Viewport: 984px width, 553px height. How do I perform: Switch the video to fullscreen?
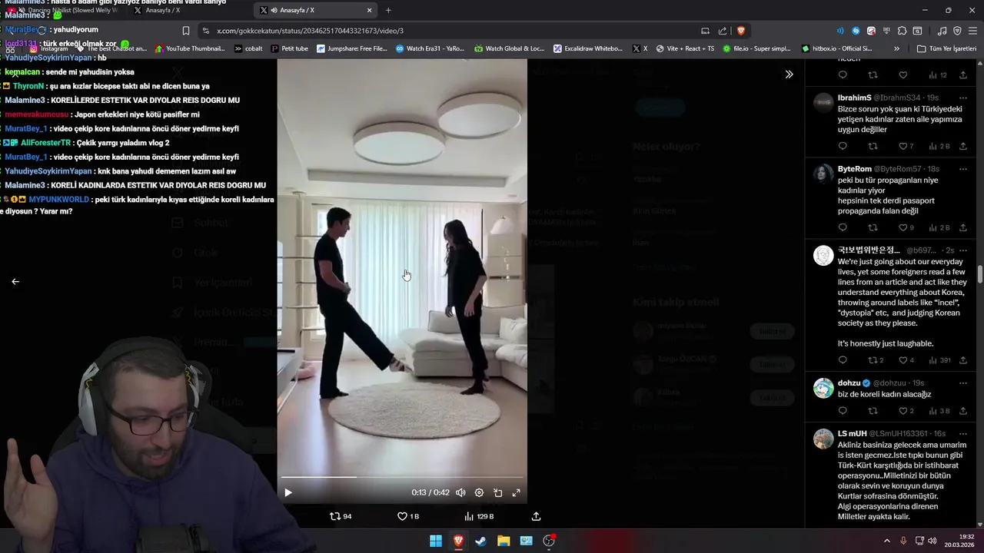(516, 493)
